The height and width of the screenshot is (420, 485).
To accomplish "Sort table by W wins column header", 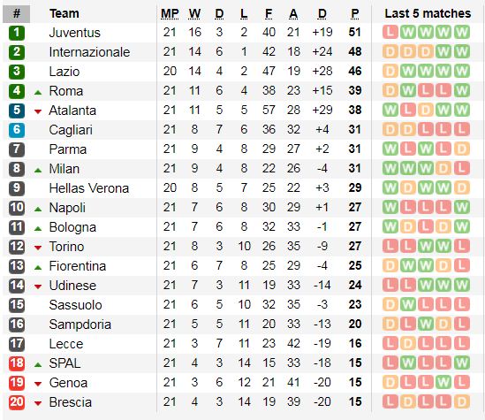I will (x=194, y=14).
